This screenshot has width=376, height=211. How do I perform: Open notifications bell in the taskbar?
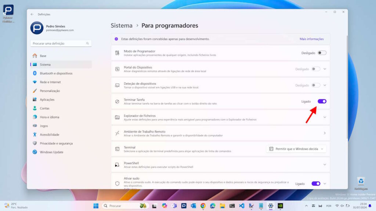click(x=370, y=206)
